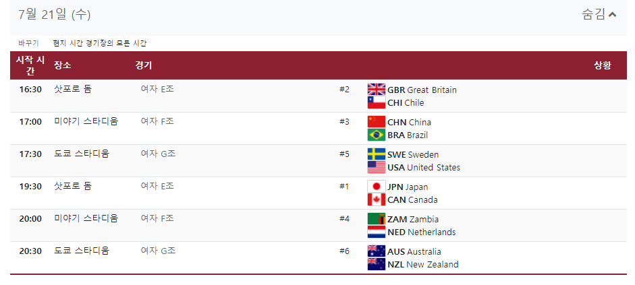The height and width of the screenshot is (285, 635).
Task: Collapse the 7월 21일 section with 숨김
Action: coord(599,15)
